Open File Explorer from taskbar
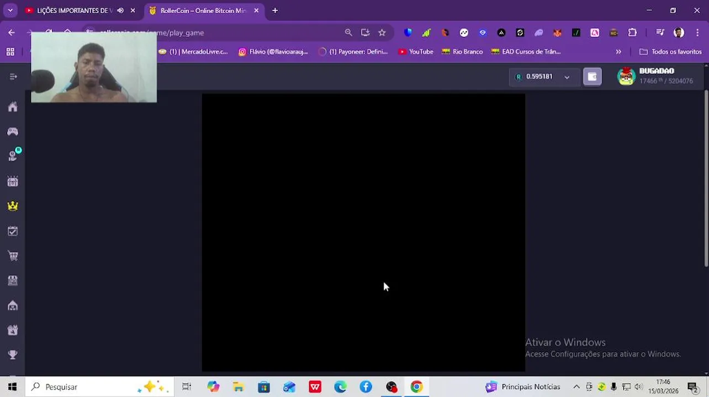This screenshot has width=709, height=397. click(238, 387)
